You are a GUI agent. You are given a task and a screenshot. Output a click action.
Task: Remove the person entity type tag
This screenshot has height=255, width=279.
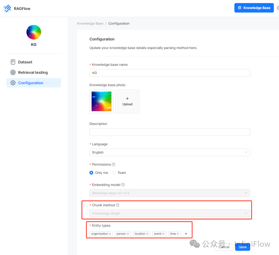click(x=128, y=234)
